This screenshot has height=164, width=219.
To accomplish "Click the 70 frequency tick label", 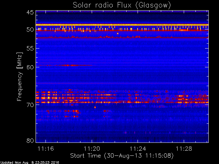I will pyautogui.click(x=30, y=105).
